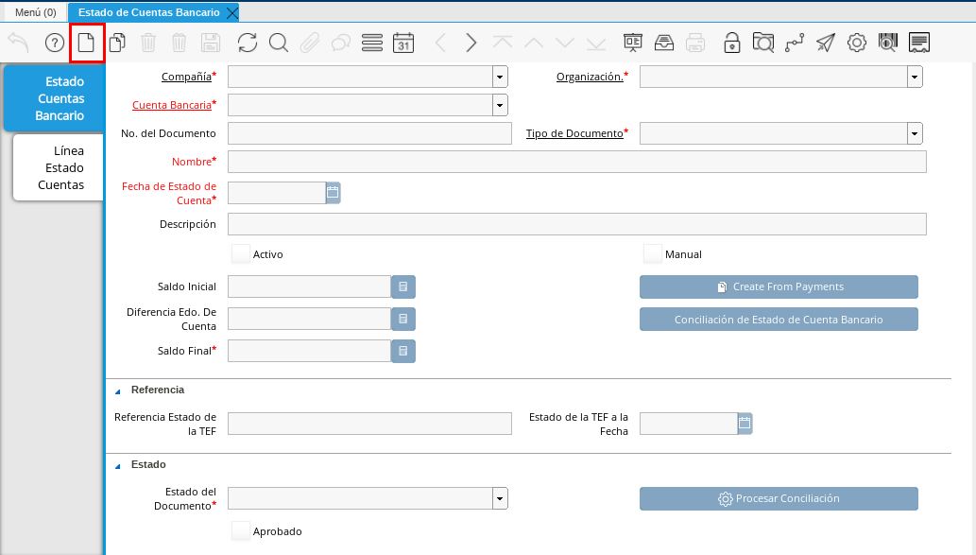976x555 pixels.
Task: Collapse the Referencia section
Action: pyautogui.click(x=118, y=391)
